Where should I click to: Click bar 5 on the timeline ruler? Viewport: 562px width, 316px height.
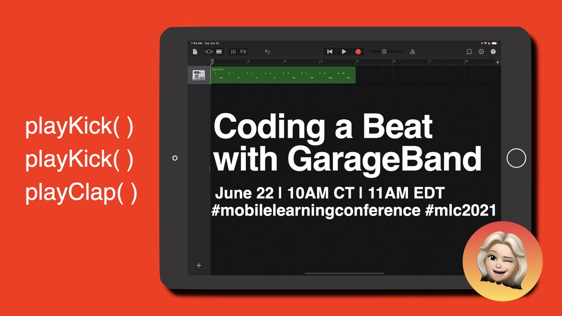pyautogui.click(x=357, y=62)
